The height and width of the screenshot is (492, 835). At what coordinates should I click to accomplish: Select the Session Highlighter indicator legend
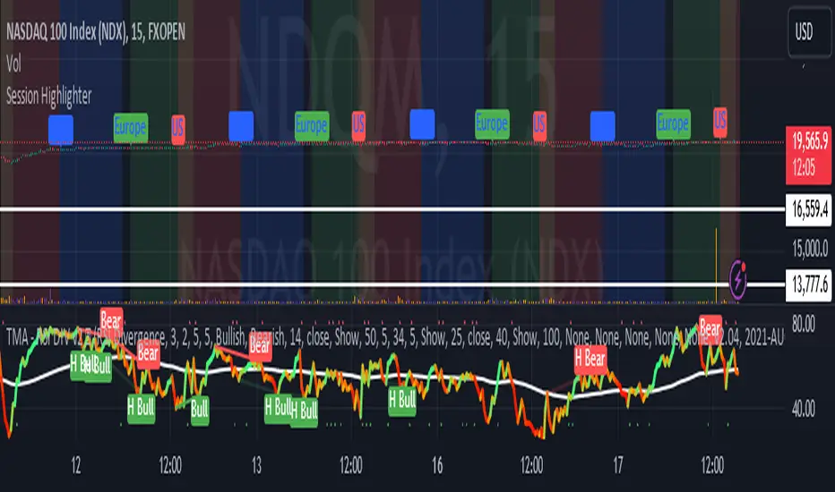tap(49, 97)
